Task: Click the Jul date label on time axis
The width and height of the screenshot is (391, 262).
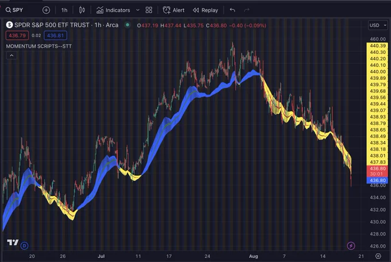Action: coord(101,256)
